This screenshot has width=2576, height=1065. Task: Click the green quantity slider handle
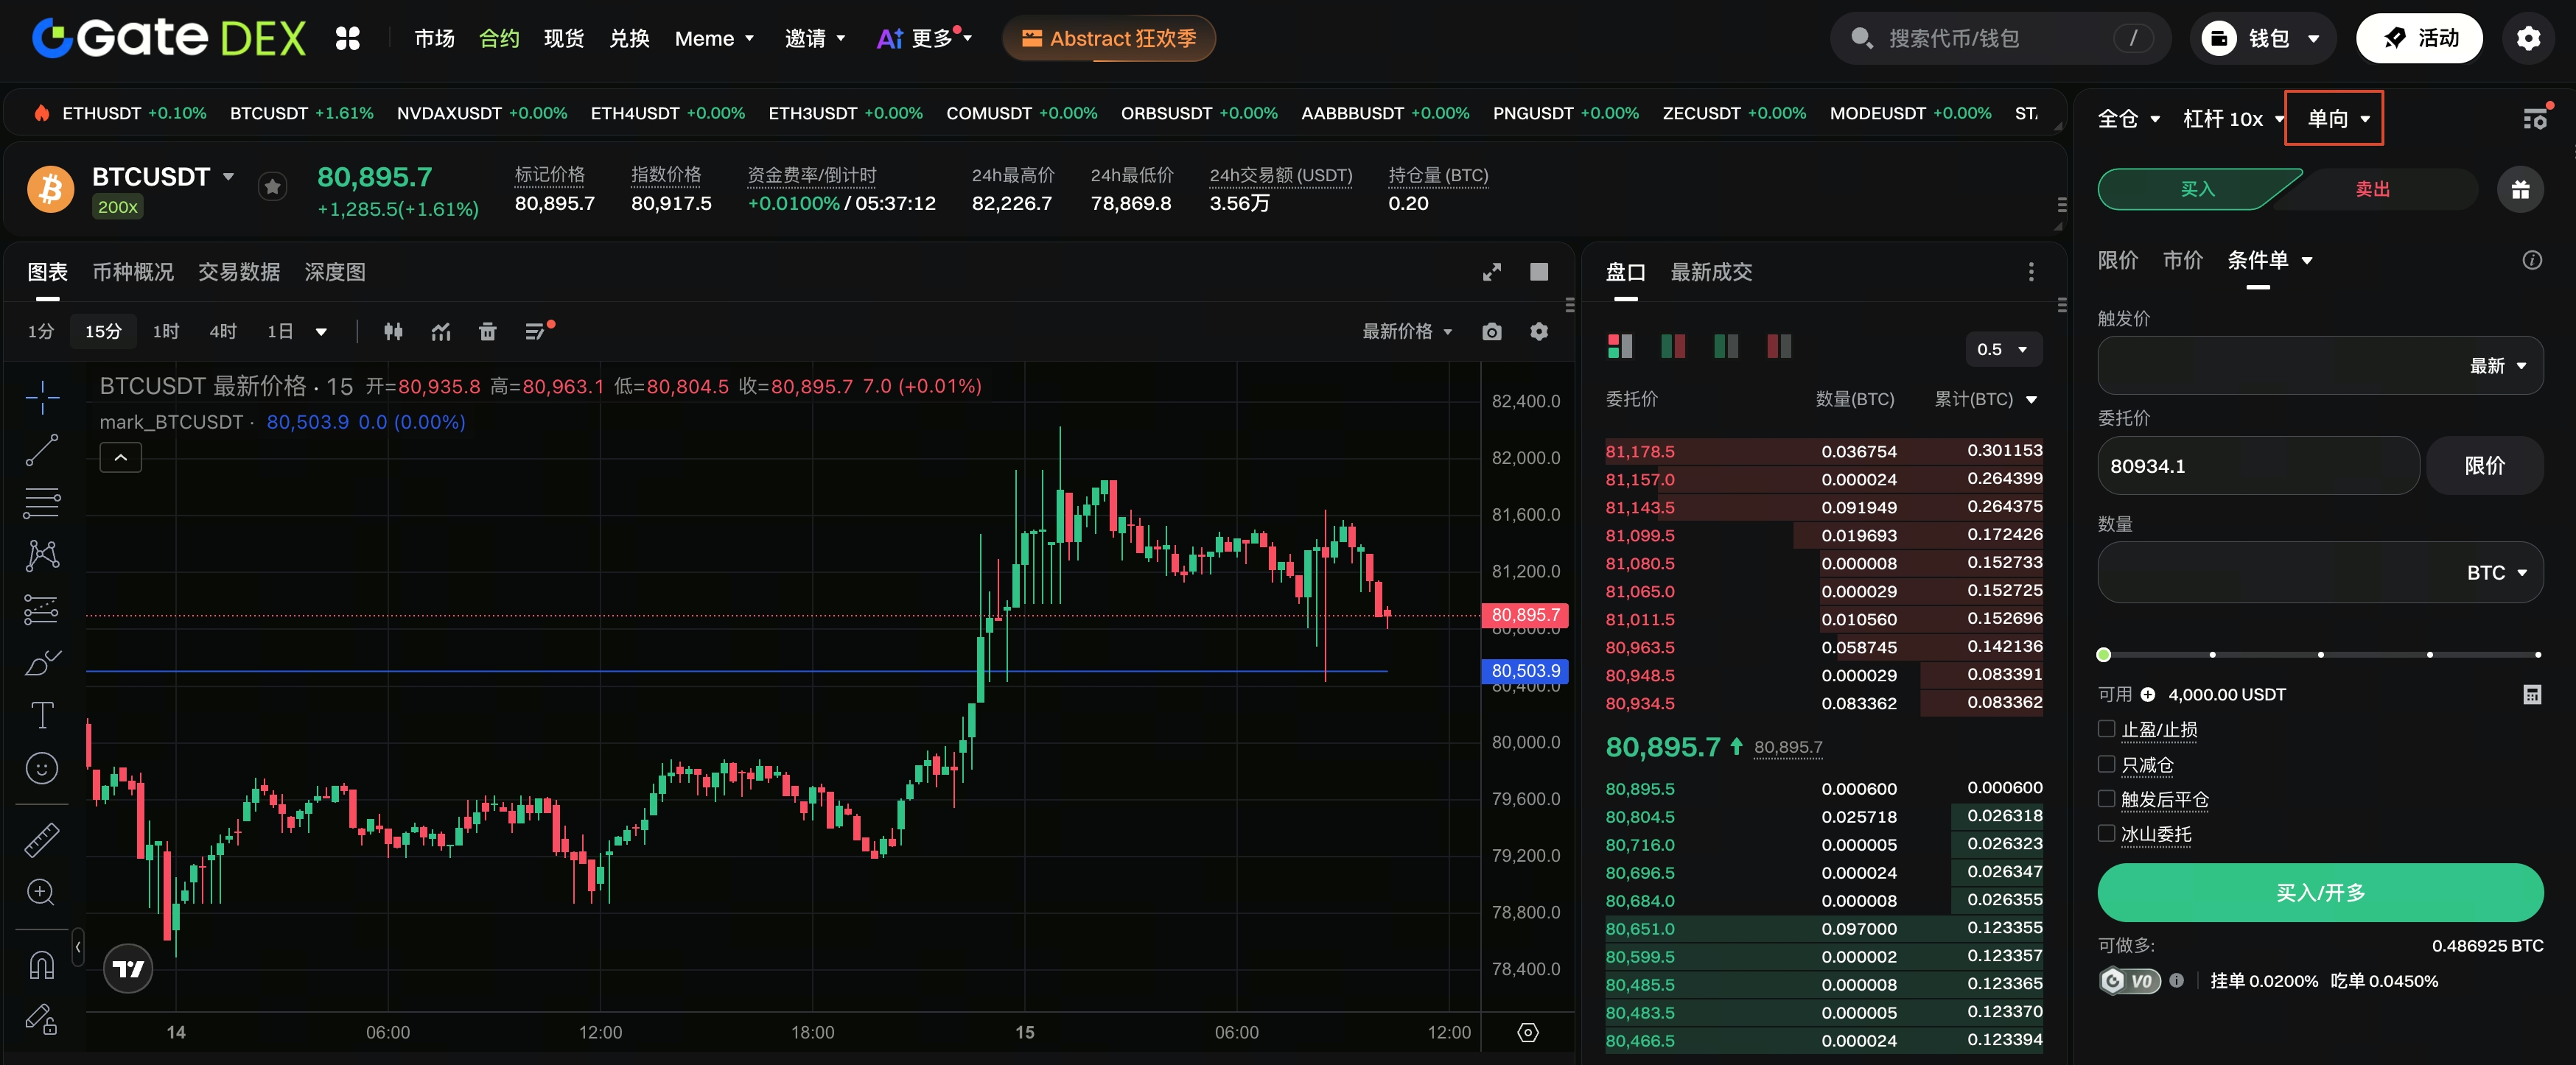(x=2104, y=655)
